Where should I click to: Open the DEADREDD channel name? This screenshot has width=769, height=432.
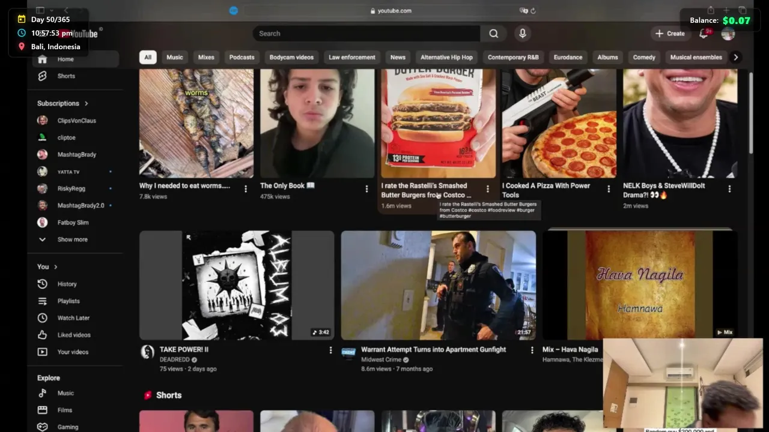[x=174, y=359]
